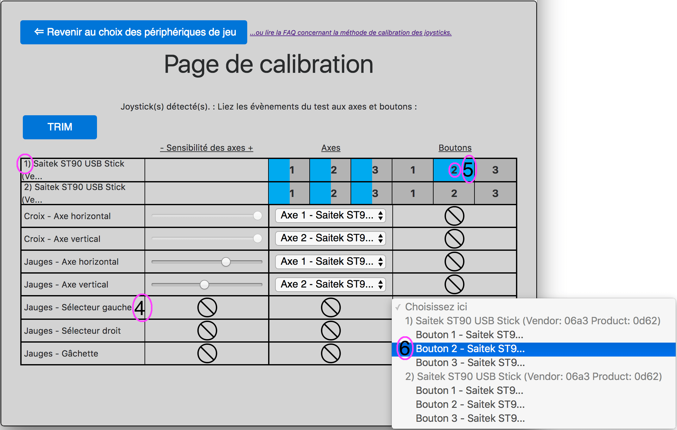Viewport: 677px width, 430px height.
Task: Select 'Choisissez ici' in the button menu
Action: (534, 307)
